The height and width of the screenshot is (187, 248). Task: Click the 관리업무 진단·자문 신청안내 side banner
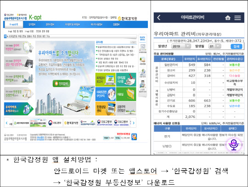pos(19,63)
